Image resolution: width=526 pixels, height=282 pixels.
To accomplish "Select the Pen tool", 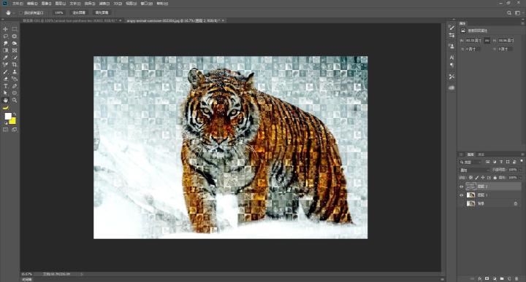I will (x=15, y=86).
